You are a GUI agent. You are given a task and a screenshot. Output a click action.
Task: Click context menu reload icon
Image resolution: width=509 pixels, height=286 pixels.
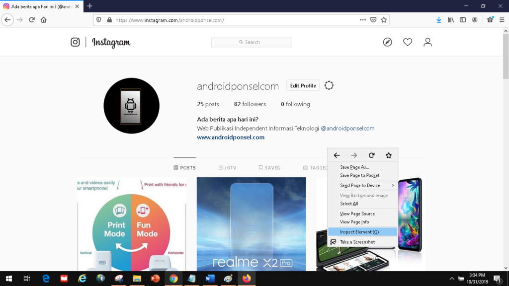coord(371,155)
